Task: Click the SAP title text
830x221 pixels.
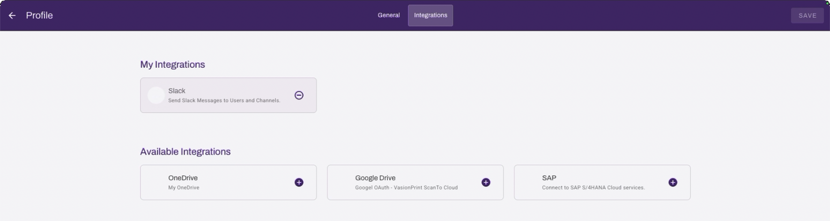Action: point(549,178)
